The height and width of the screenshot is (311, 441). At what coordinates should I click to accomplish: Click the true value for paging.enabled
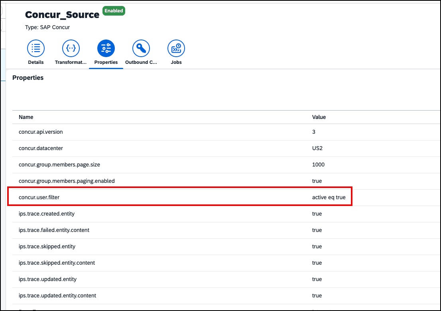click(x=317, y=181)
